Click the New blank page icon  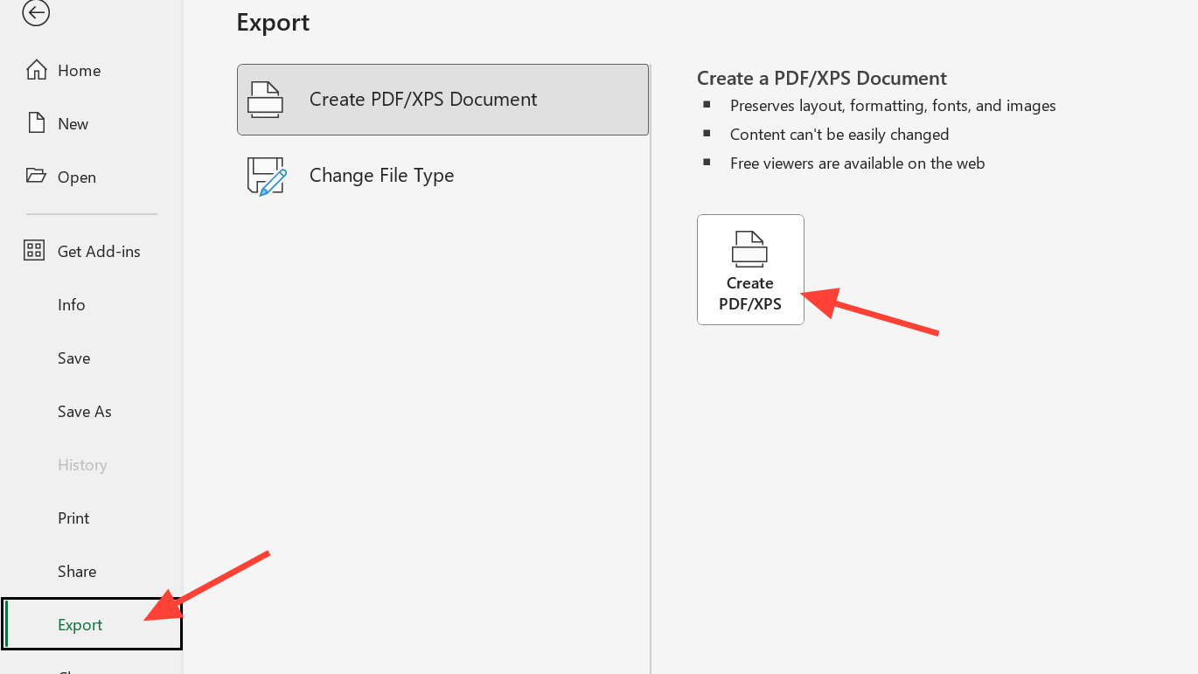pyautogui.click(x=36, y=123)
